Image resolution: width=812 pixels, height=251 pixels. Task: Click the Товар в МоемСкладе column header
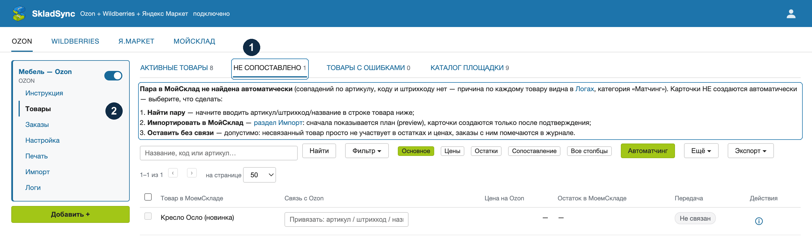[x=192, y=198]
